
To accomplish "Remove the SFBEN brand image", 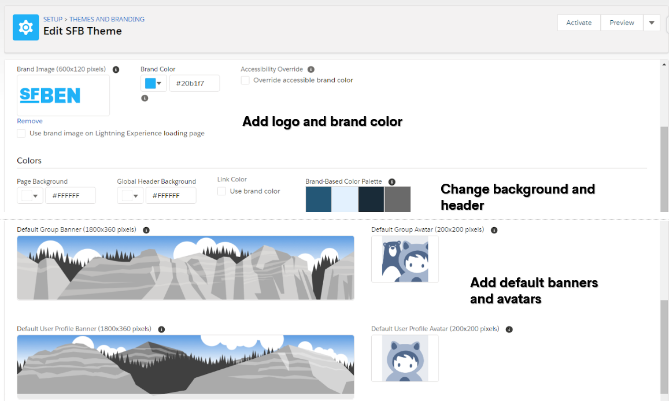I will (x=29, y=121).
